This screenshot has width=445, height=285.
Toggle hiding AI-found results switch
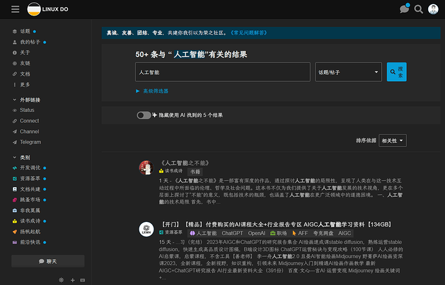[x=144, y=115]
